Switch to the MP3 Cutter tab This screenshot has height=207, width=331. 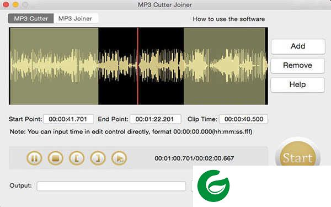coord(31,19)
